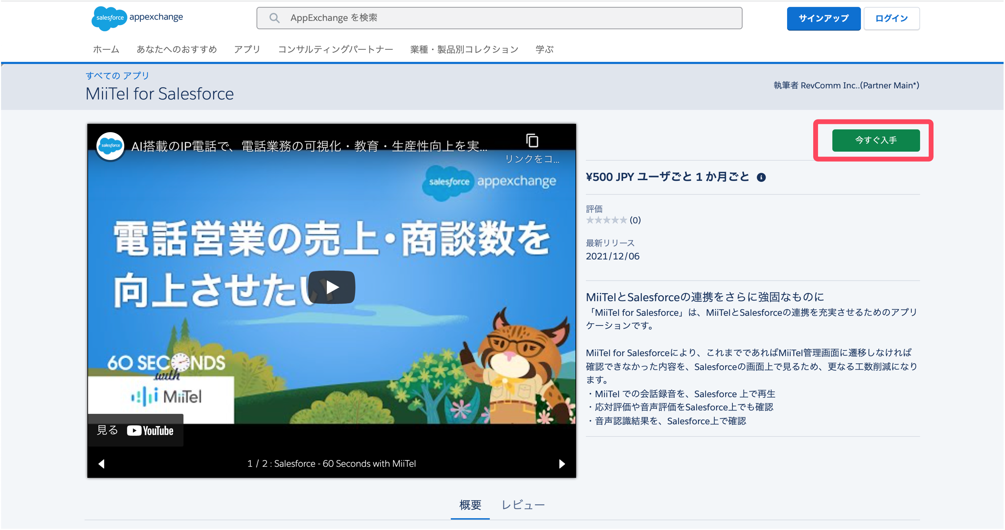Click author text RevComm Inc..(Partner Main*)
1005x530 pixels.
pyautogui.click(x=860, y=85)
